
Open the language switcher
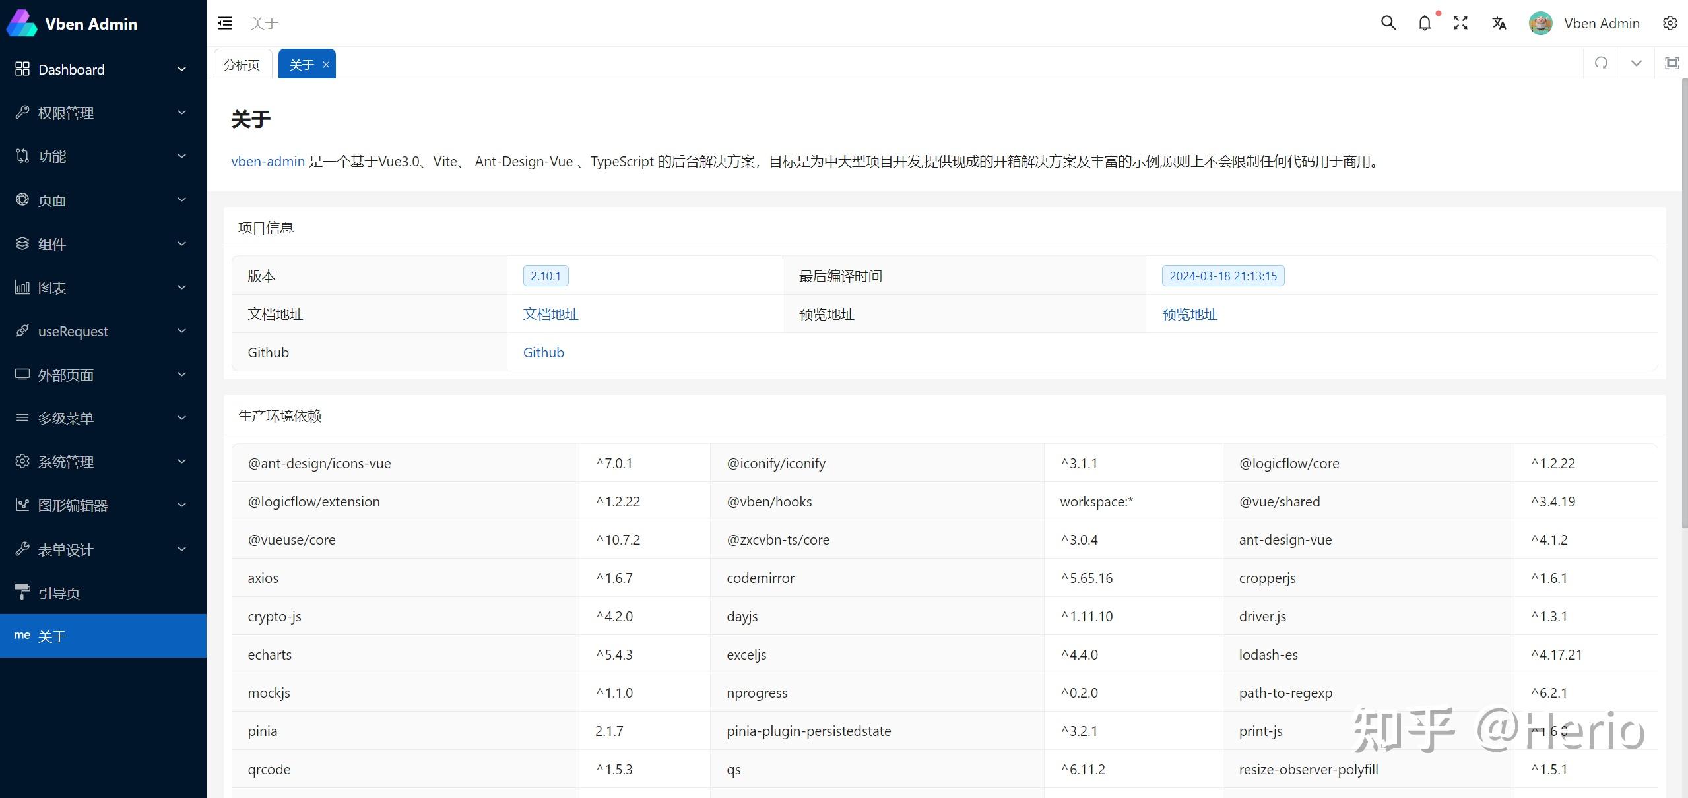[1498, 22]
